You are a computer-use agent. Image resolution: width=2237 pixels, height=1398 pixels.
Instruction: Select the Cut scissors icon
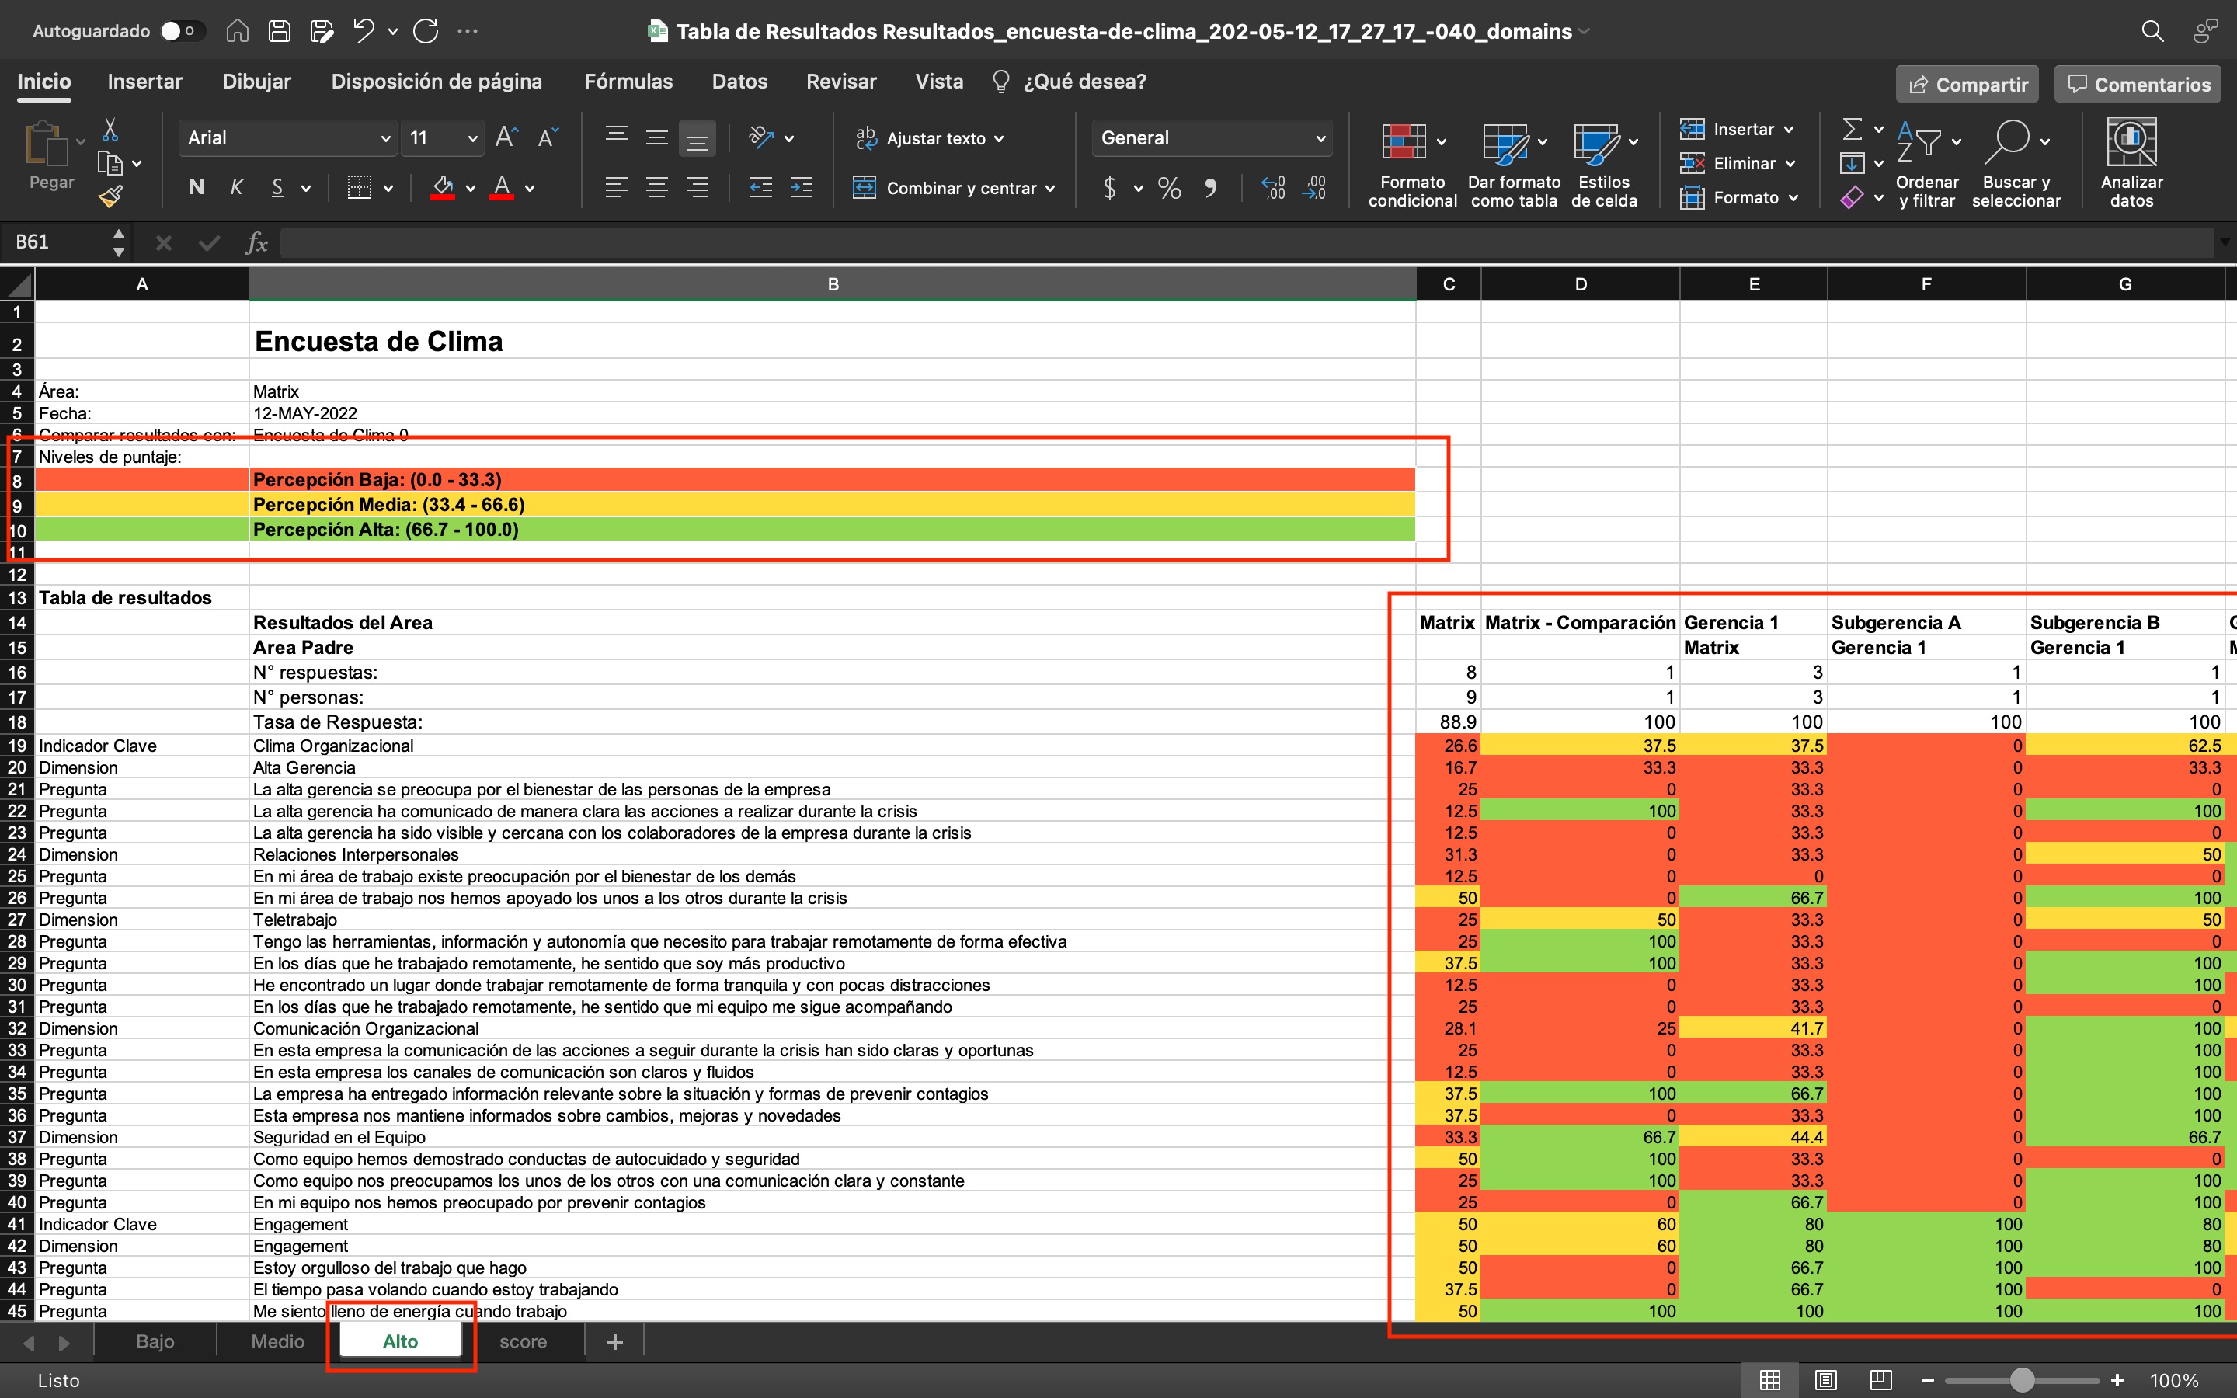coord(110,128)
